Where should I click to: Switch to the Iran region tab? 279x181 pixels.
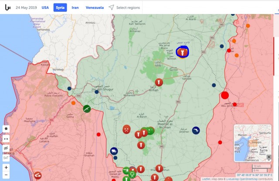click(75, 7)
